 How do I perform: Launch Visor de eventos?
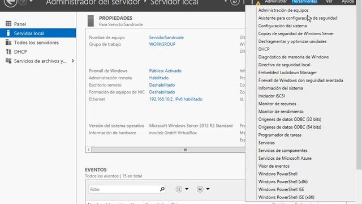tap(274, 166)
